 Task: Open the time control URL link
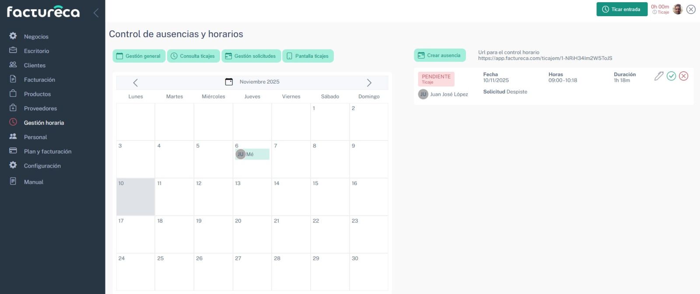[x=545, y=58]
